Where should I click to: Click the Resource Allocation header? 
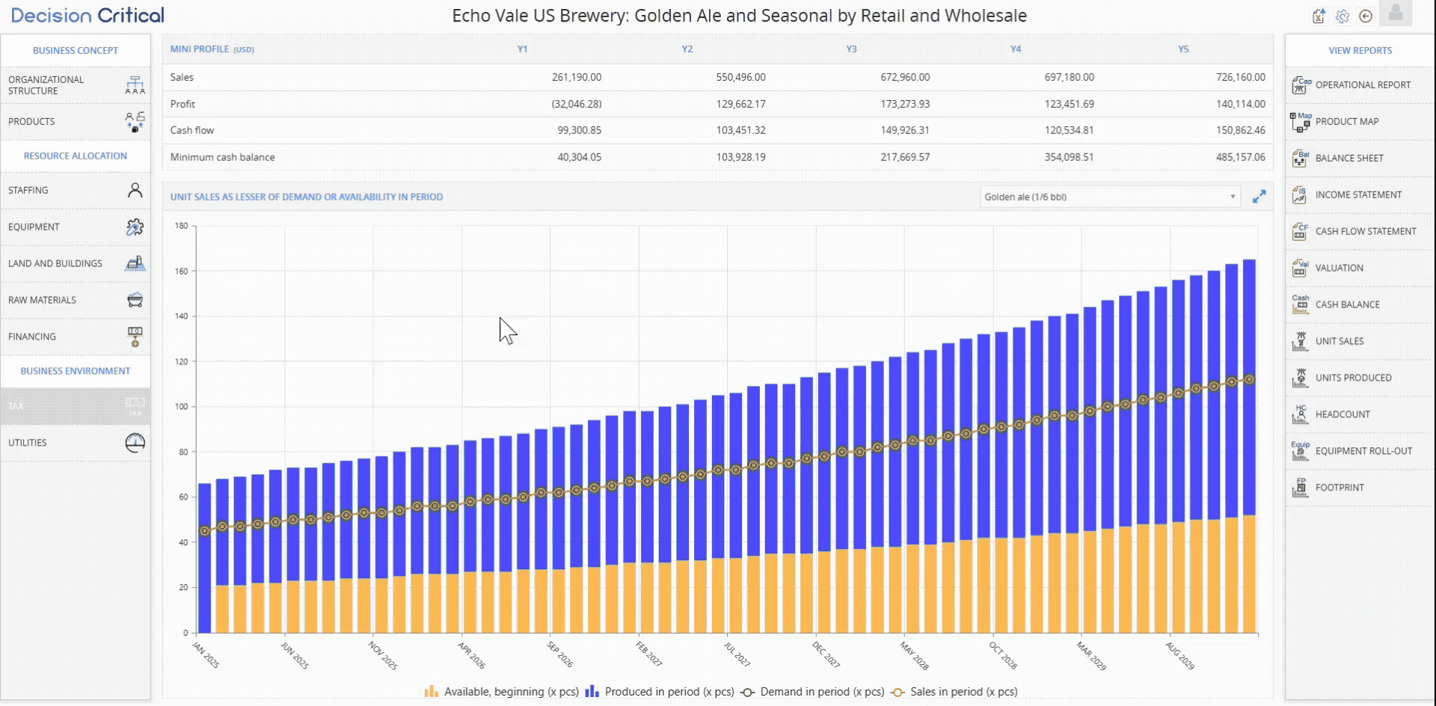click(x=75, y=156)
